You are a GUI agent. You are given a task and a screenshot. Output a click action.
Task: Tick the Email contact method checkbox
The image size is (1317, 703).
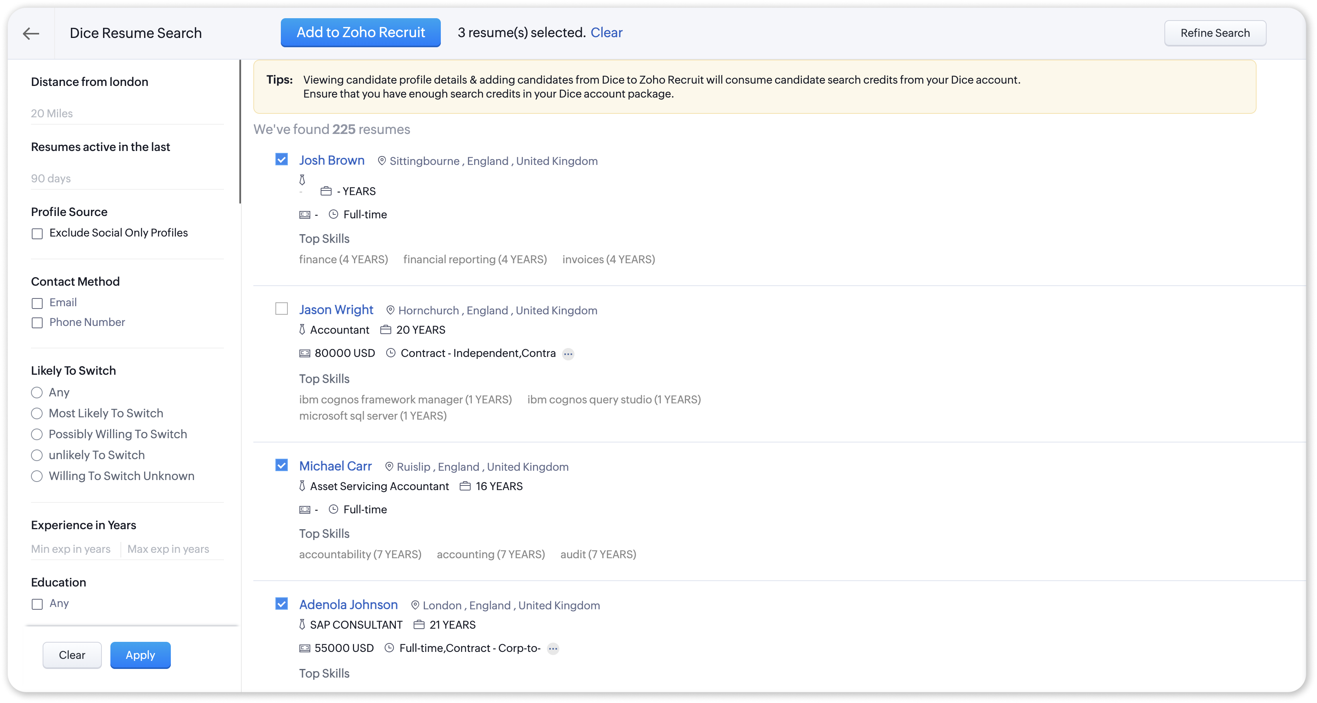tap(37, 303)
